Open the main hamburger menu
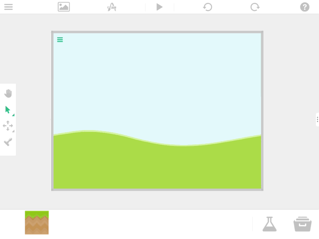Image resolution: width=319 pixels, height=239 pixels. pos(8,7)
